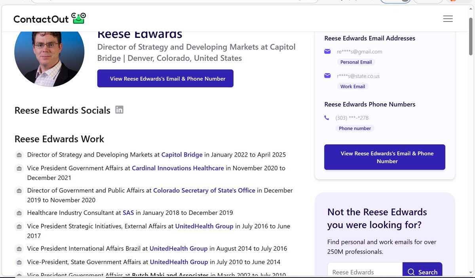The width and height of the screenshot is (475, 278).
Task: Click building icon beside Secretary of State job
Action: coord(19,191)
